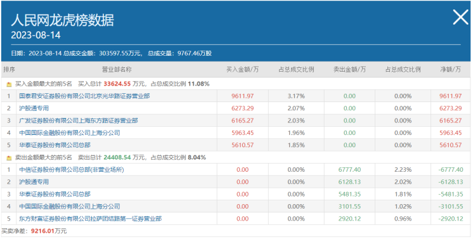Open 广发证券上海东方路证券营业部 link
The width and height of the screenshot is (473, 239).
[x=79, y=120]
